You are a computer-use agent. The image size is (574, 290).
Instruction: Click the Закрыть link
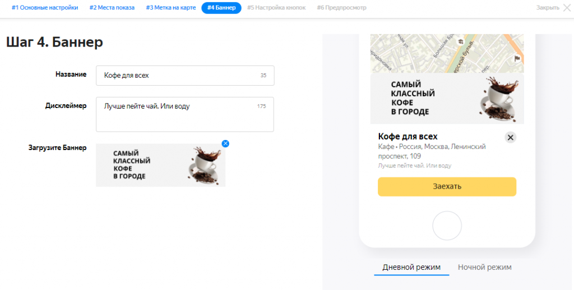(548, 8)
